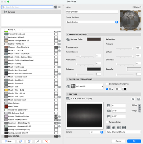Select the second texture mirroring mode icon
The image size is (143, 144).
[113, 127]
